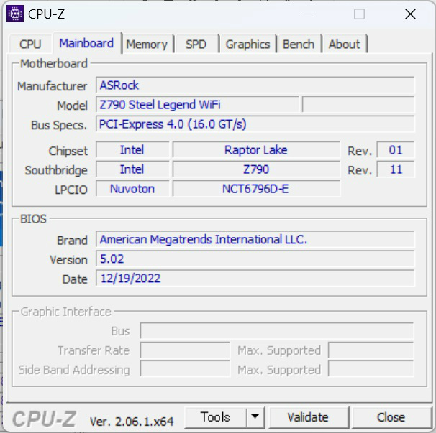The height and width of the screenshot is (433, 436).
Task: Click the Bus Specs PCI-Express 4.0 field
Action: pos(255,124)
